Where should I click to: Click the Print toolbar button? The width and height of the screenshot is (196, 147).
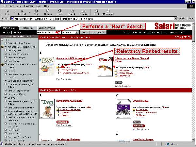pos(97,12)
